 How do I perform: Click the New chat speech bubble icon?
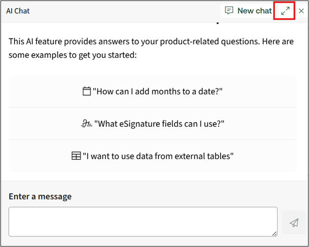click(x=229, y=11)
